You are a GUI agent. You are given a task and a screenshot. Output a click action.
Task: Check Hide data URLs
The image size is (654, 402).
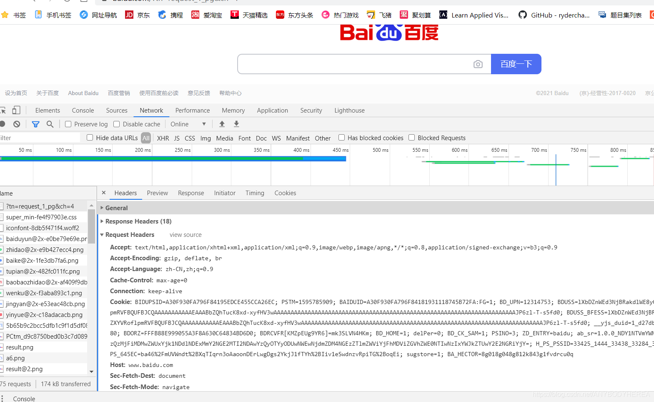click(90, 138)
